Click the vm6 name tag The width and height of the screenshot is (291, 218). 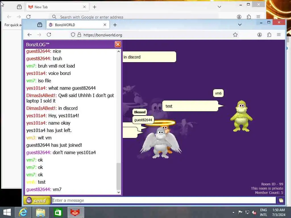218,93
